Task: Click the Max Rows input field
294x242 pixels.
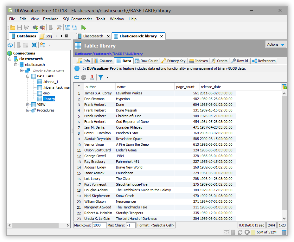Action: (99, 225)
